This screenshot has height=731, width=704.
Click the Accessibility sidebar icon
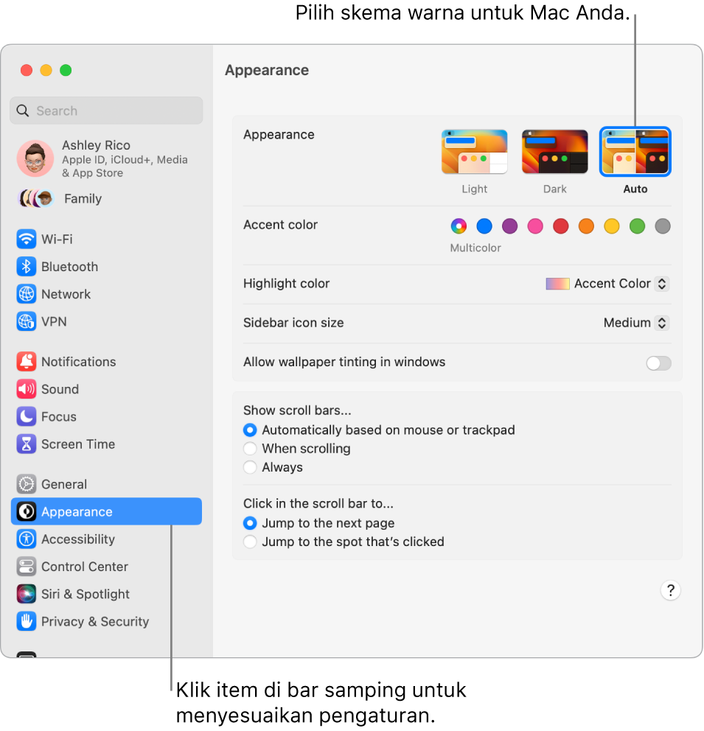click(x=27, y=539)
